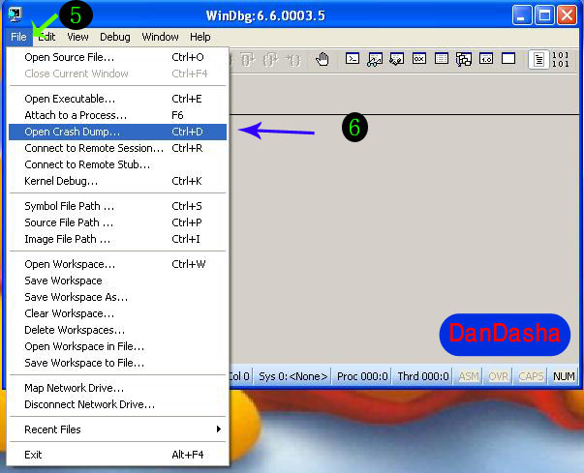The width and height of the screenshot is (584, 473).
Task: Toggle the insert or remove breakpoint hand icon
Action: pos(323,60)
